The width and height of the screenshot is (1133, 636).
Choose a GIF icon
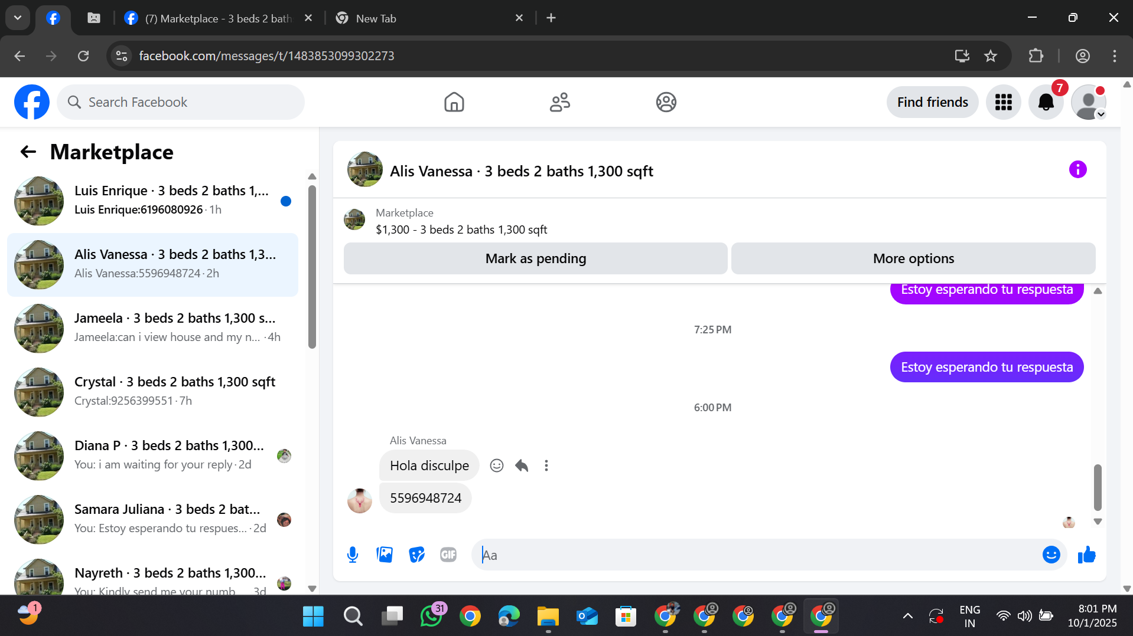tap(448, 555)
